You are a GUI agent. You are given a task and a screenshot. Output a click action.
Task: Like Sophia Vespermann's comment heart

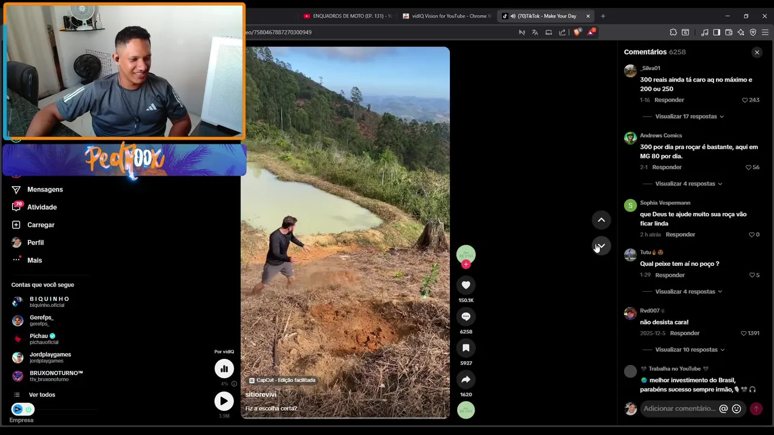click(752, 234)
